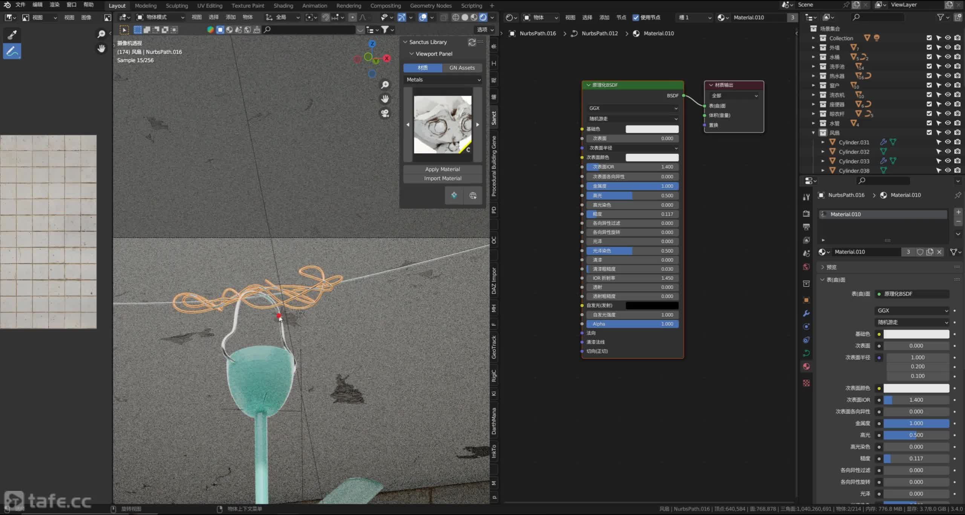Open the 随机游走 subsurface method dropdown in node
Viewport: 965px width, 515px height.
pos(633,119)
